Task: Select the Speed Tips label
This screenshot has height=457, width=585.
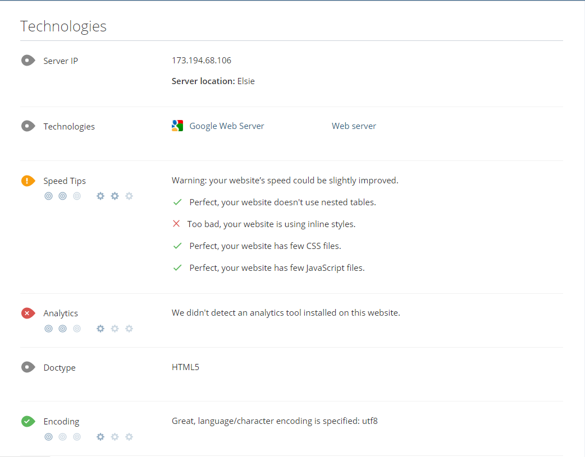Action: [x=65, y=181]
